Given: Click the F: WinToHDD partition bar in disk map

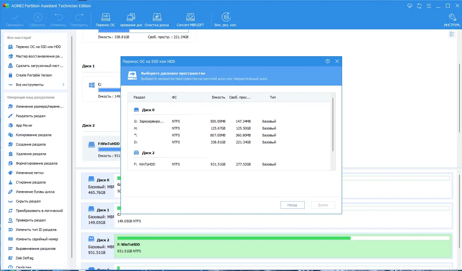Looking at the screenshot, I should pos(283,246).
